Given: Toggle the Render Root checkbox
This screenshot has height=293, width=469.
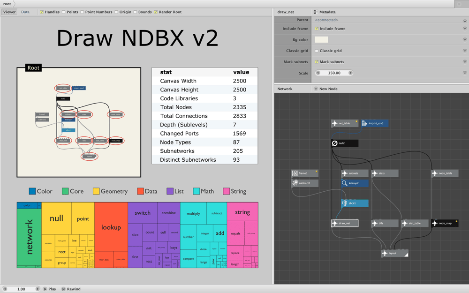Looking at the screenshot, I should tap(156, 12).
